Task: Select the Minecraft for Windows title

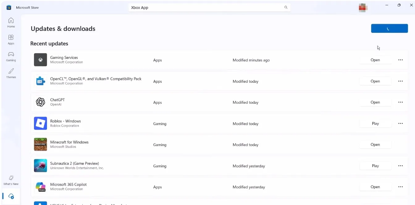Action: 69,142
